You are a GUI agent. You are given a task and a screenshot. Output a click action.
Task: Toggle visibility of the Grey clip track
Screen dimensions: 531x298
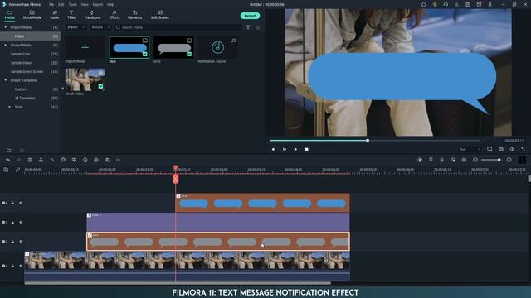[21, 242]
